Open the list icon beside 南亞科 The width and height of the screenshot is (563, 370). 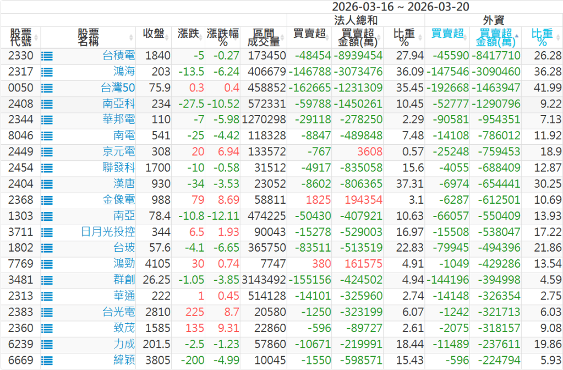47,104
